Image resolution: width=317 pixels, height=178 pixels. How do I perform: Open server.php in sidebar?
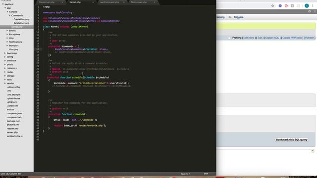[x=12, y=133]
